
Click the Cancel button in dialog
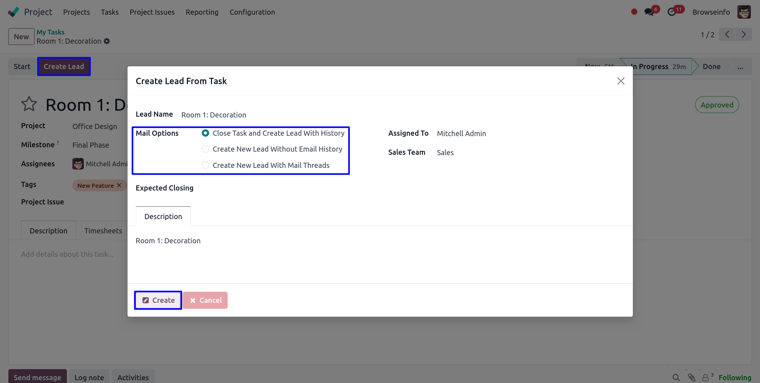tap(205, 300)
